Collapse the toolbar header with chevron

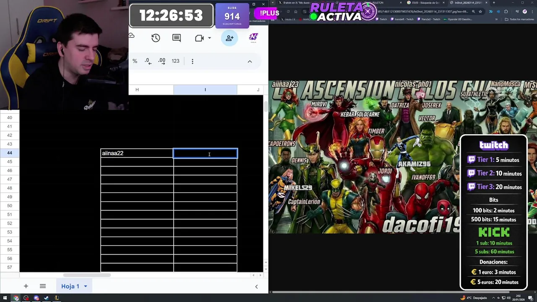tap(250, 61)
